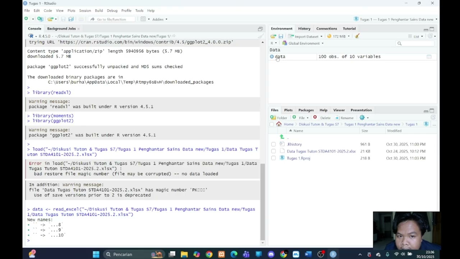Screen dimensions: 460x259
Task: Open the Code menu
Action: click(48, 10)
